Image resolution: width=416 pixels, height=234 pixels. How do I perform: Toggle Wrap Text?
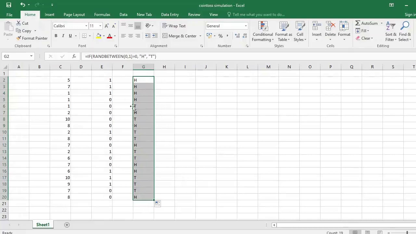174,26
